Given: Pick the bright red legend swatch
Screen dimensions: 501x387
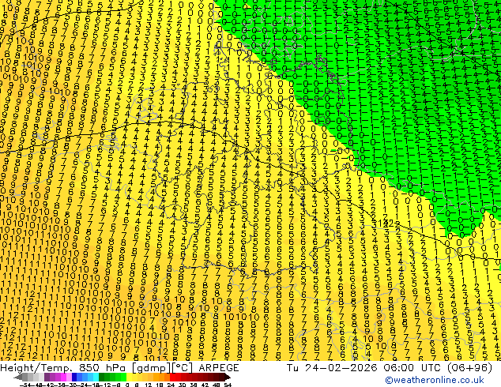Looking at the screenshot, I should [172, 377].
